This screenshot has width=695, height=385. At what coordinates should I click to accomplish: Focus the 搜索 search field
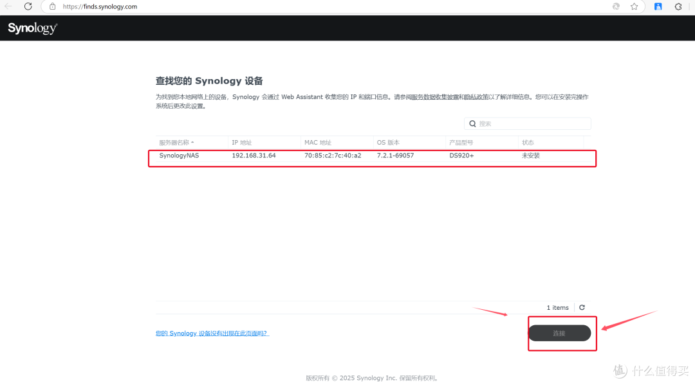pos(528,124)
